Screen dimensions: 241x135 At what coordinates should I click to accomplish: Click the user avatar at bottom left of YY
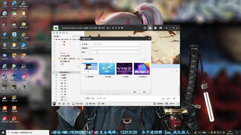(x=54, y=103)
